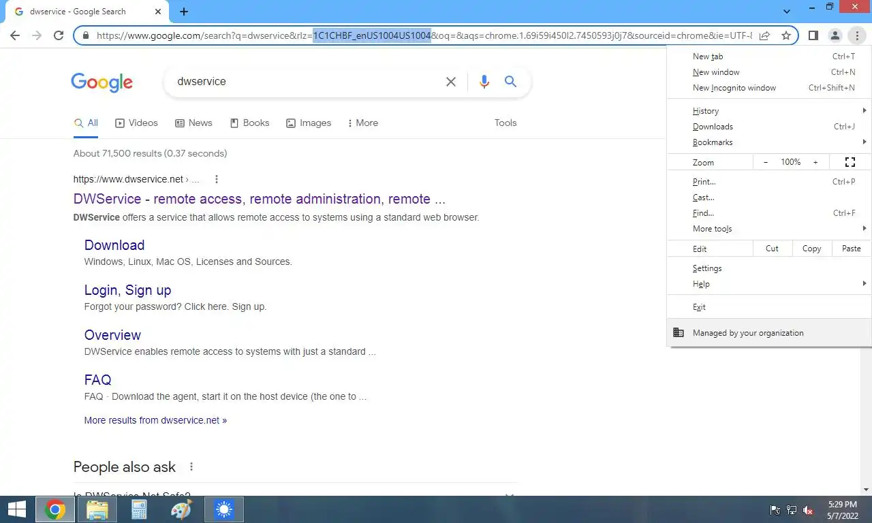This screenshot has height=523, width=872.
Task: Open the tab search chevron in title bar
Action: coord(787,12)
